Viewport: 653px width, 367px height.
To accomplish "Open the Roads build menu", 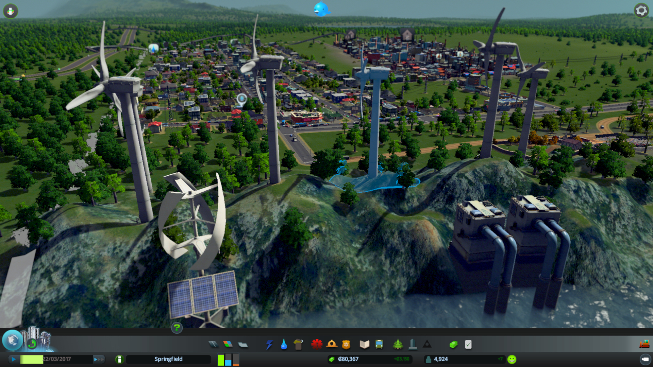I will click(x=213, y=344).
